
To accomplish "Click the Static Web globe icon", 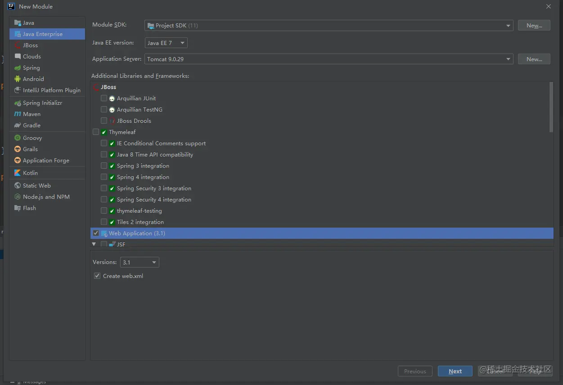I will click(18, 185).
